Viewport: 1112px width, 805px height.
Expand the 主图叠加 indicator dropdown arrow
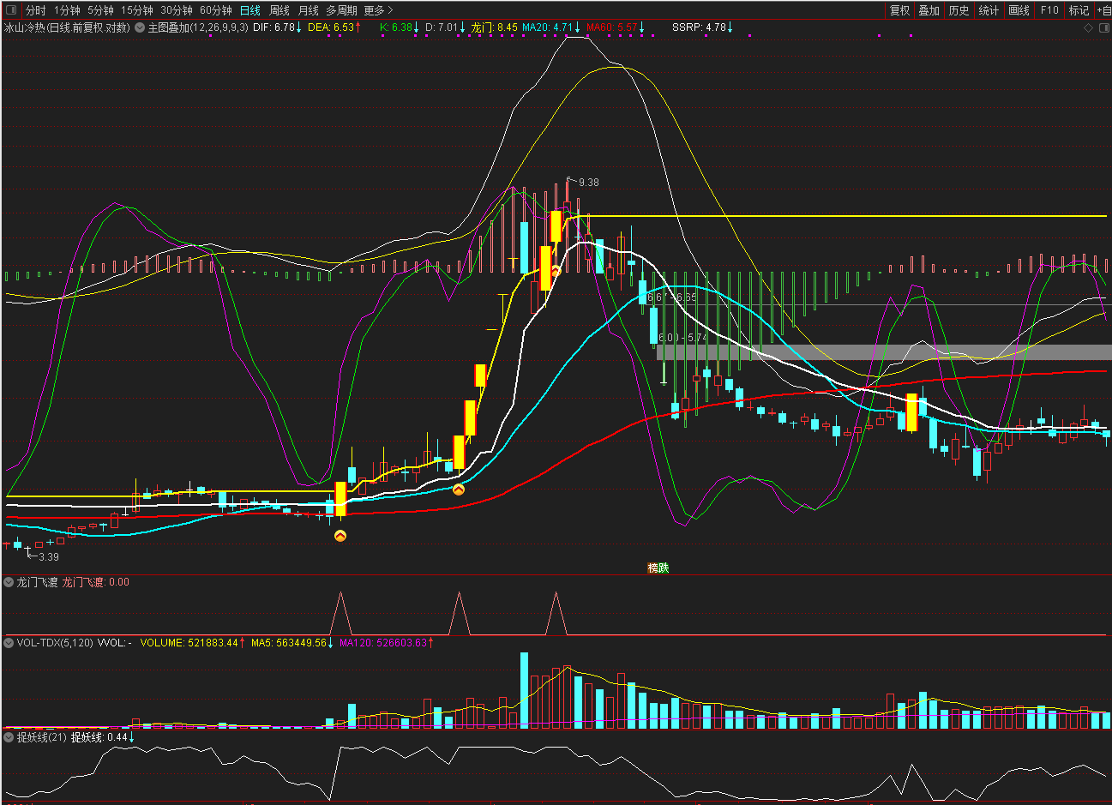tap(140, 27)
